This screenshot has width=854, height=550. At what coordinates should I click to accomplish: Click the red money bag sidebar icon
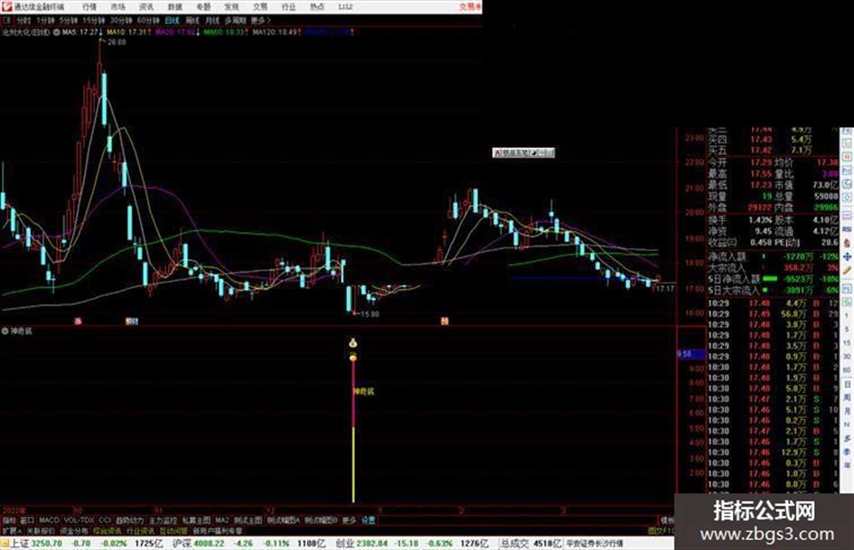[847, 243]
